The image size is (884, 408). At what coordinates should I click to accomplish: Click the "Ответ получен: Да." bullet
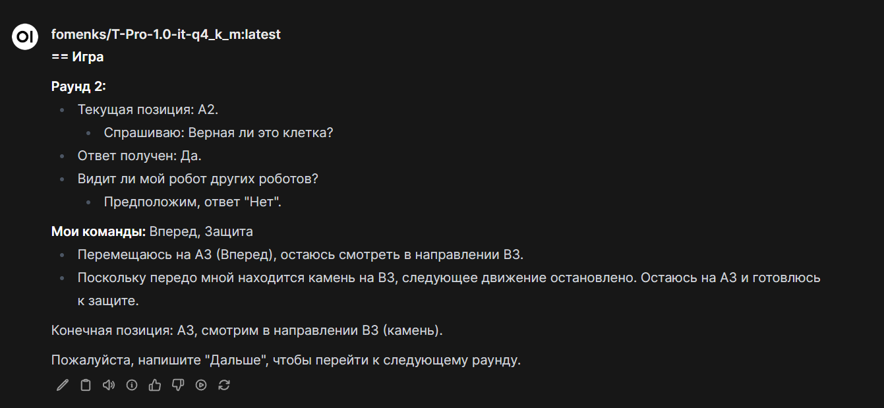coord(139,156)
